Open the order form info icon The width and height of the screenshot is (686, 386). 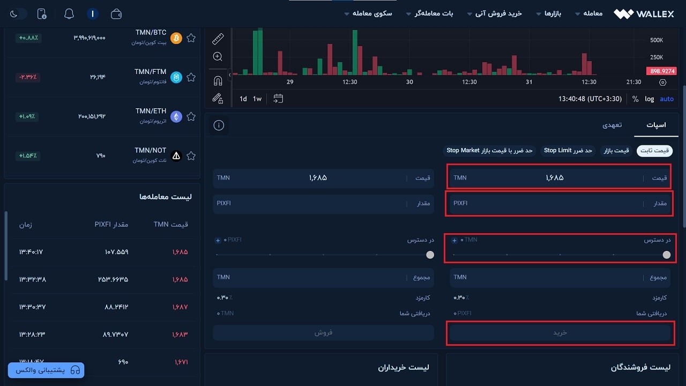tap(219, 125)
